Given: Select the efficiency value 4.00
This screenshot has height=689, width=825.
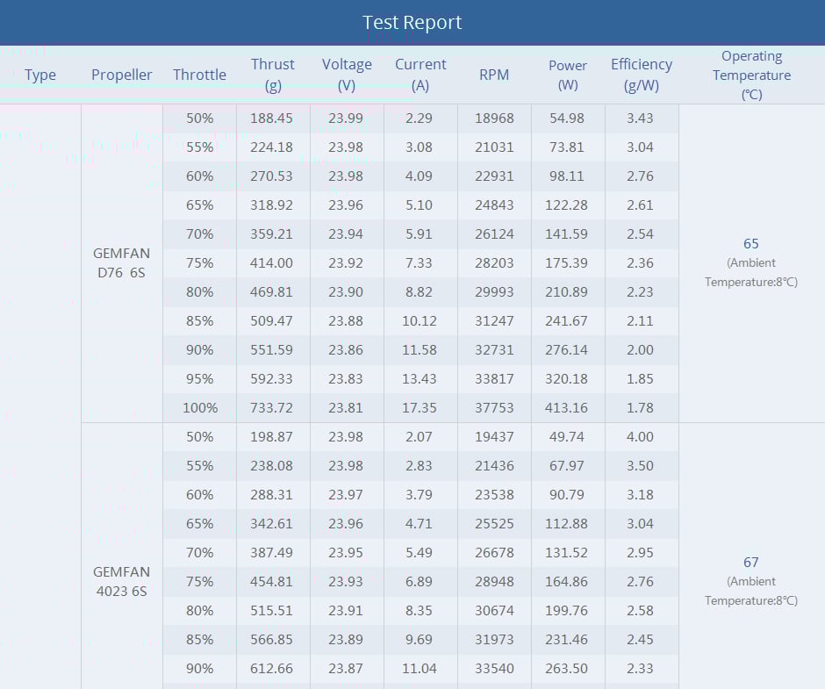Looking at the screenshot, I should click(641, 437).
